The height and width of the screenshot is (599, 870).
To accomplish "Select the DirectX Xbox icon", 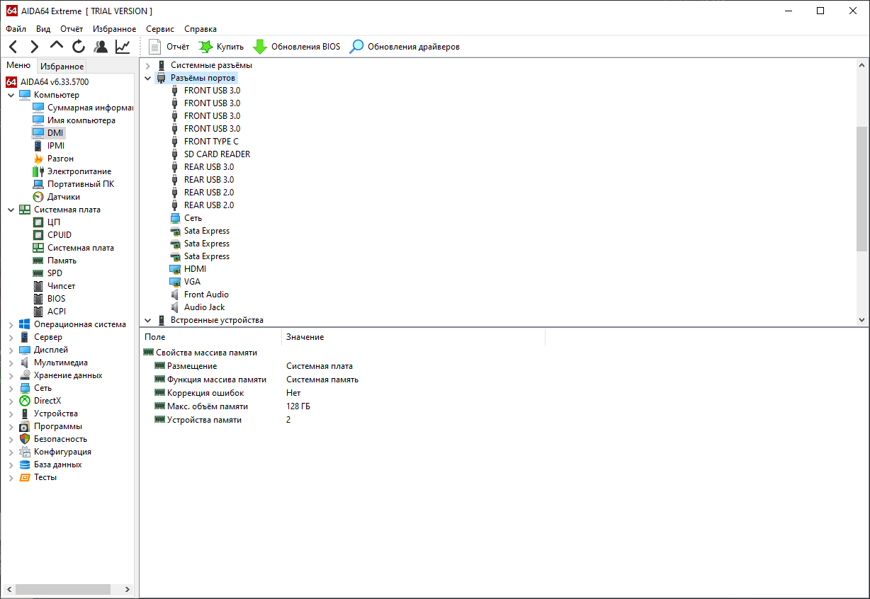I will coord(25,401).
